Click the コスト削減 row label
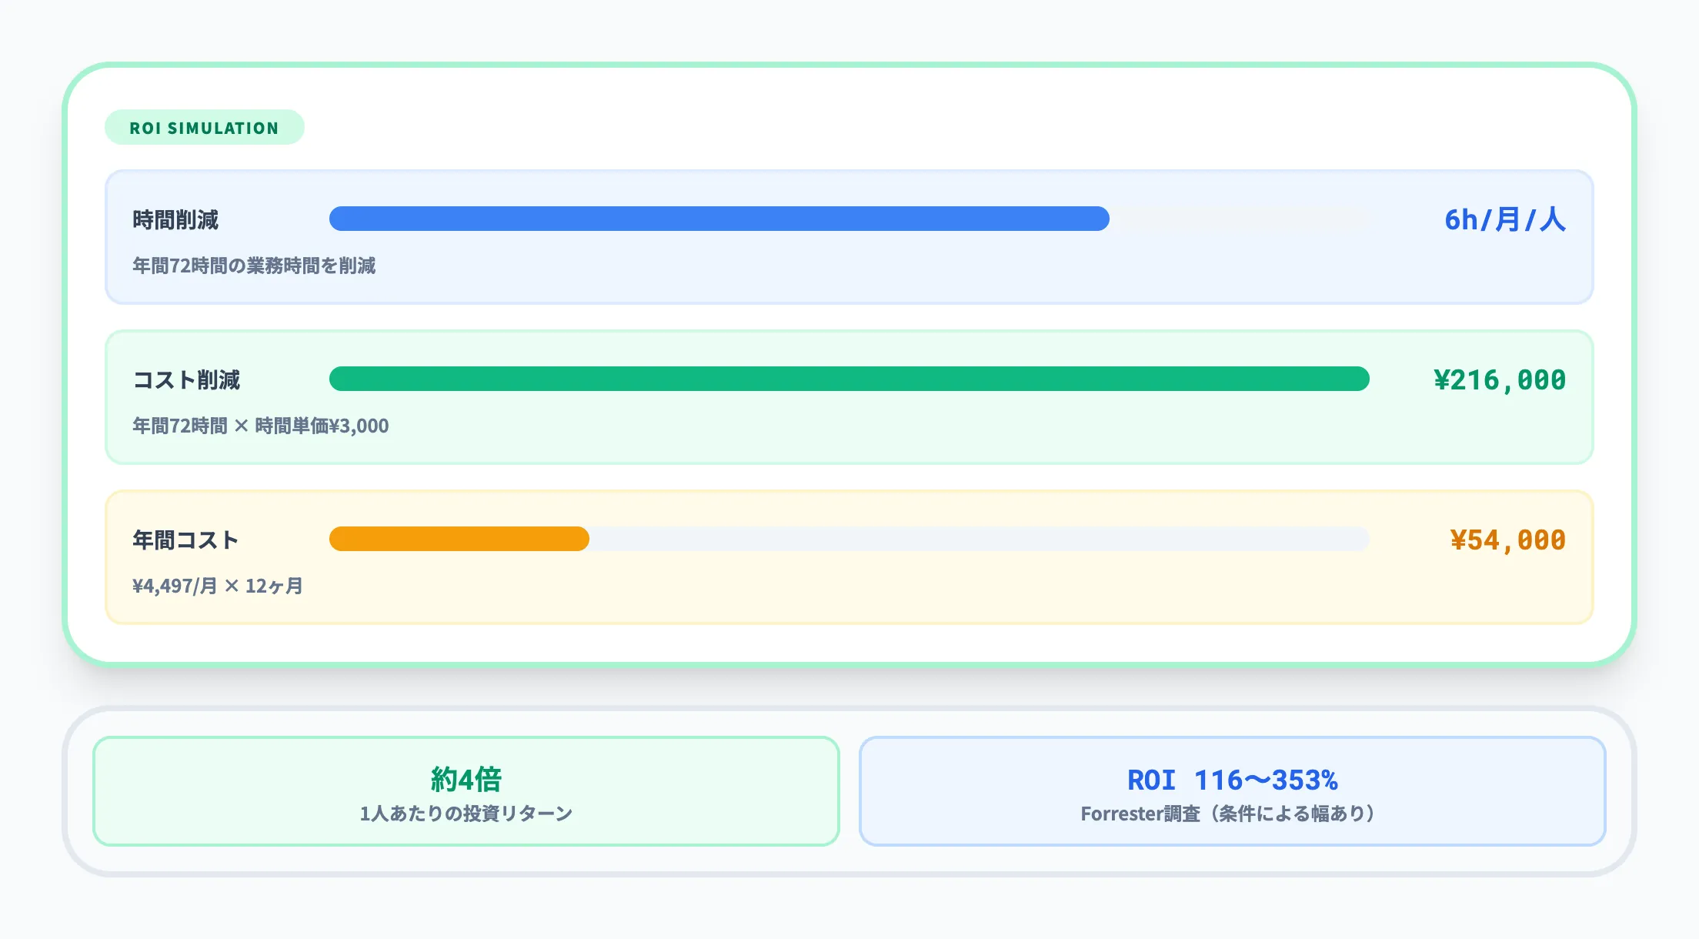 186,380
